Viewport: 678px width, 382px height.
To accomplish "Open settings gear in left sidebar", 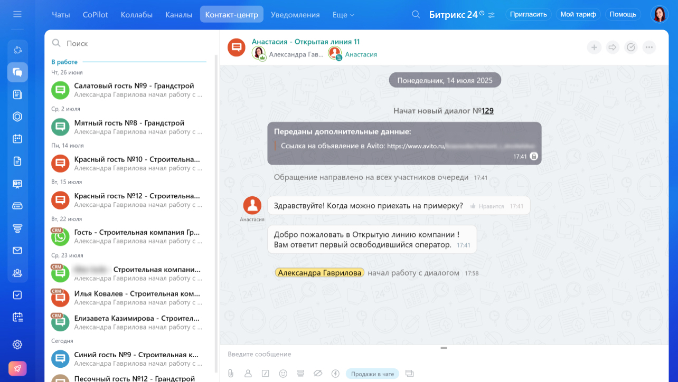I will point(17,345).
